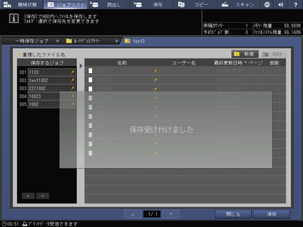Select job 004 named 10023
303x227 pixels.
tap(52, 97)
